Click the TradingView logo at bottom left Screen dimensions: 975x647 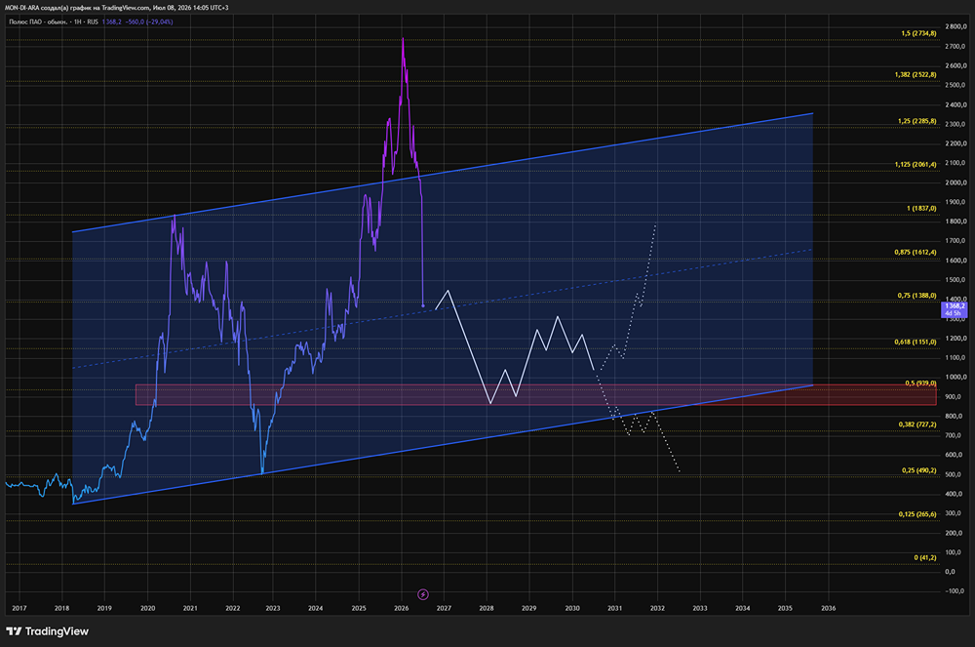coord(47,631)
